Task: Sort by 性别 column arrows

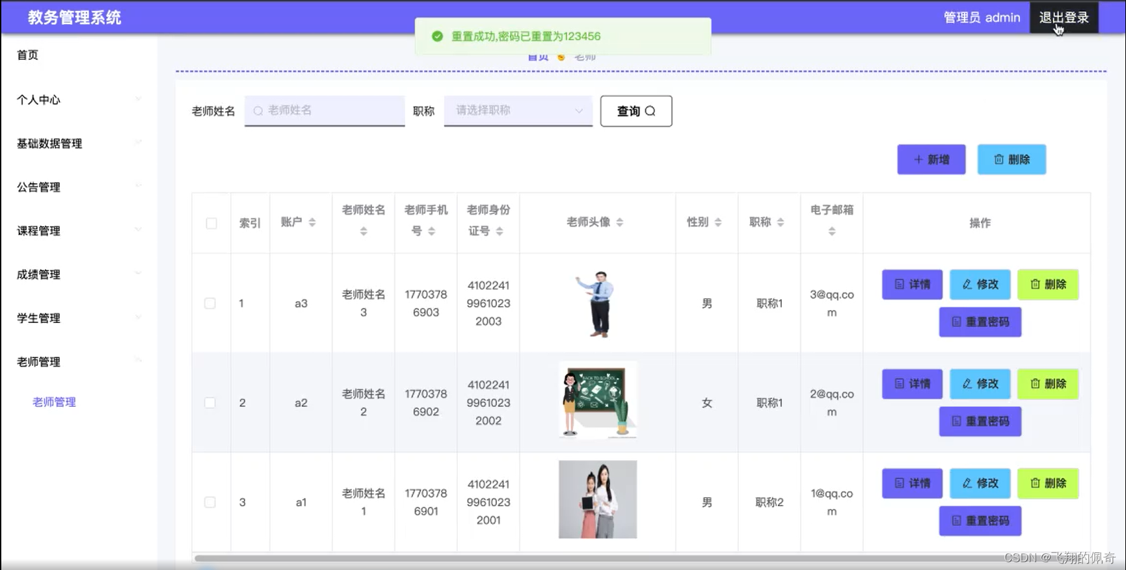Action: (x=718, y=222)
